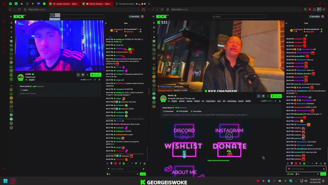The image size is (328, 185).
Task: Collapse the Moxie chat panel arrow
Action: tap(286, 23)
